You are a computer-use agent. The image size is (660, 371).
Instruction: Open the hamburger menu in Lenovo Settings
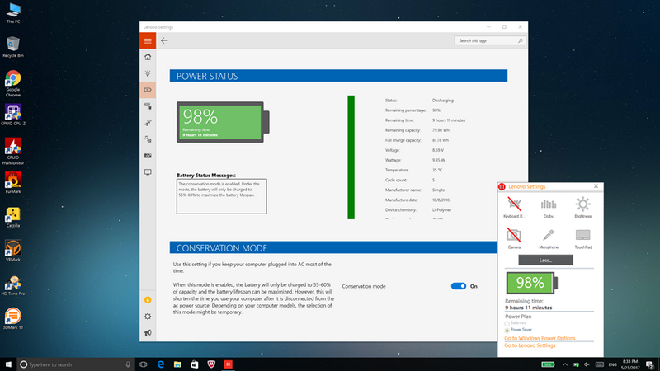tap(148, 40)
